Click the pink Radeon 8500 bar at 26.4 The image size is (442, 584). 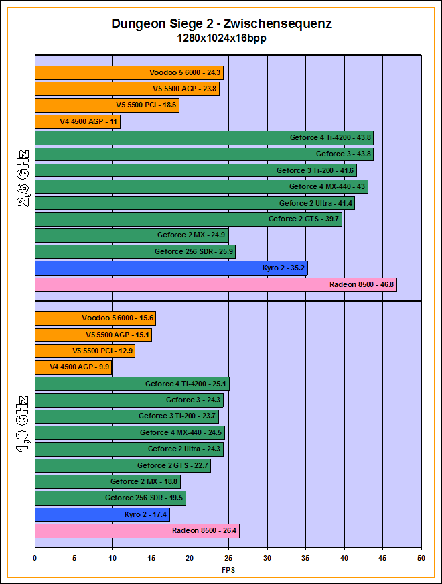click(137, 531)
